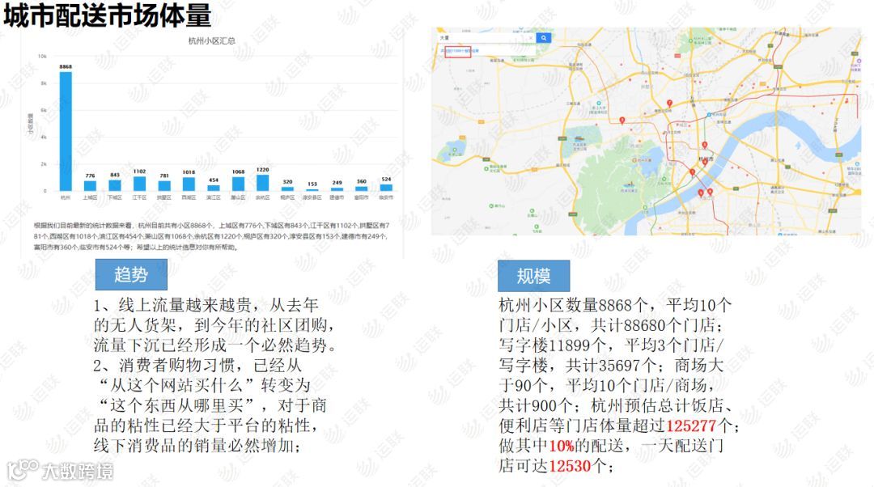Click the 杭州市 city label on map
The image size is (874, 487).
[x=706, y=159]
